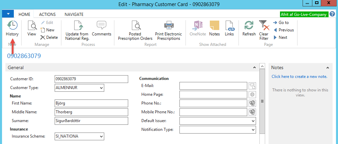Switch to the NAVIGATE ribbon tab
Viewport: 338px width, 144px height.
click(74, 15)
